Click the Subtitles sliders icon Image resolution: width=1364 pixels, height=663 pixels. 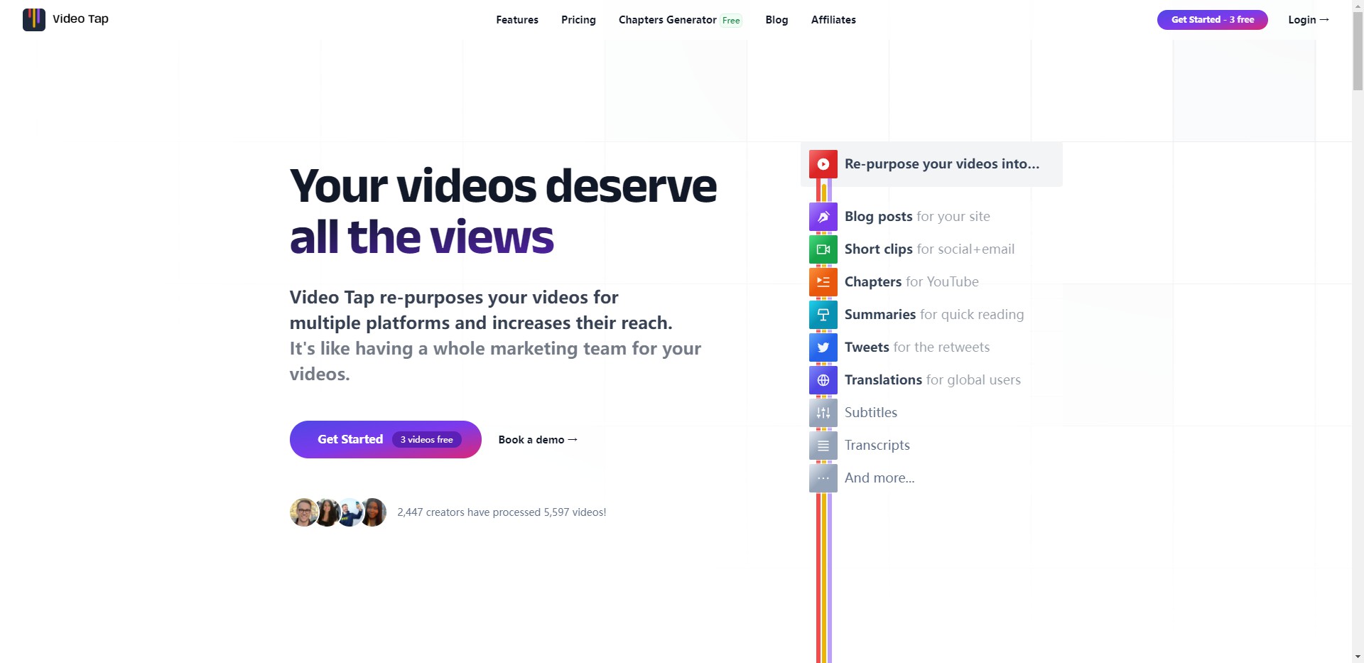coord(823,412)
